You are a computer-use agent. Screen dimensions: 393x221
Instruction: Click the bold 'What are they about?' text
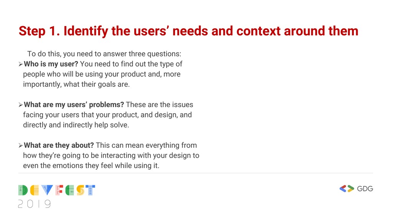[x=59, y=145]
